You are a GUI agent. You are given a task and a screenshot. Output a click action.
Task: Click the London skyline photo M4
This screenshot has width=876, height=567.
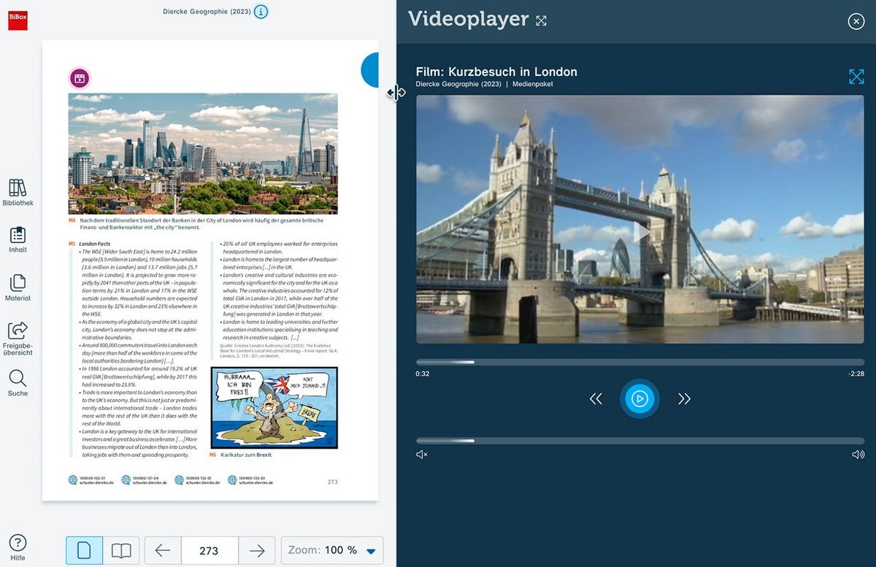(203, 153)
